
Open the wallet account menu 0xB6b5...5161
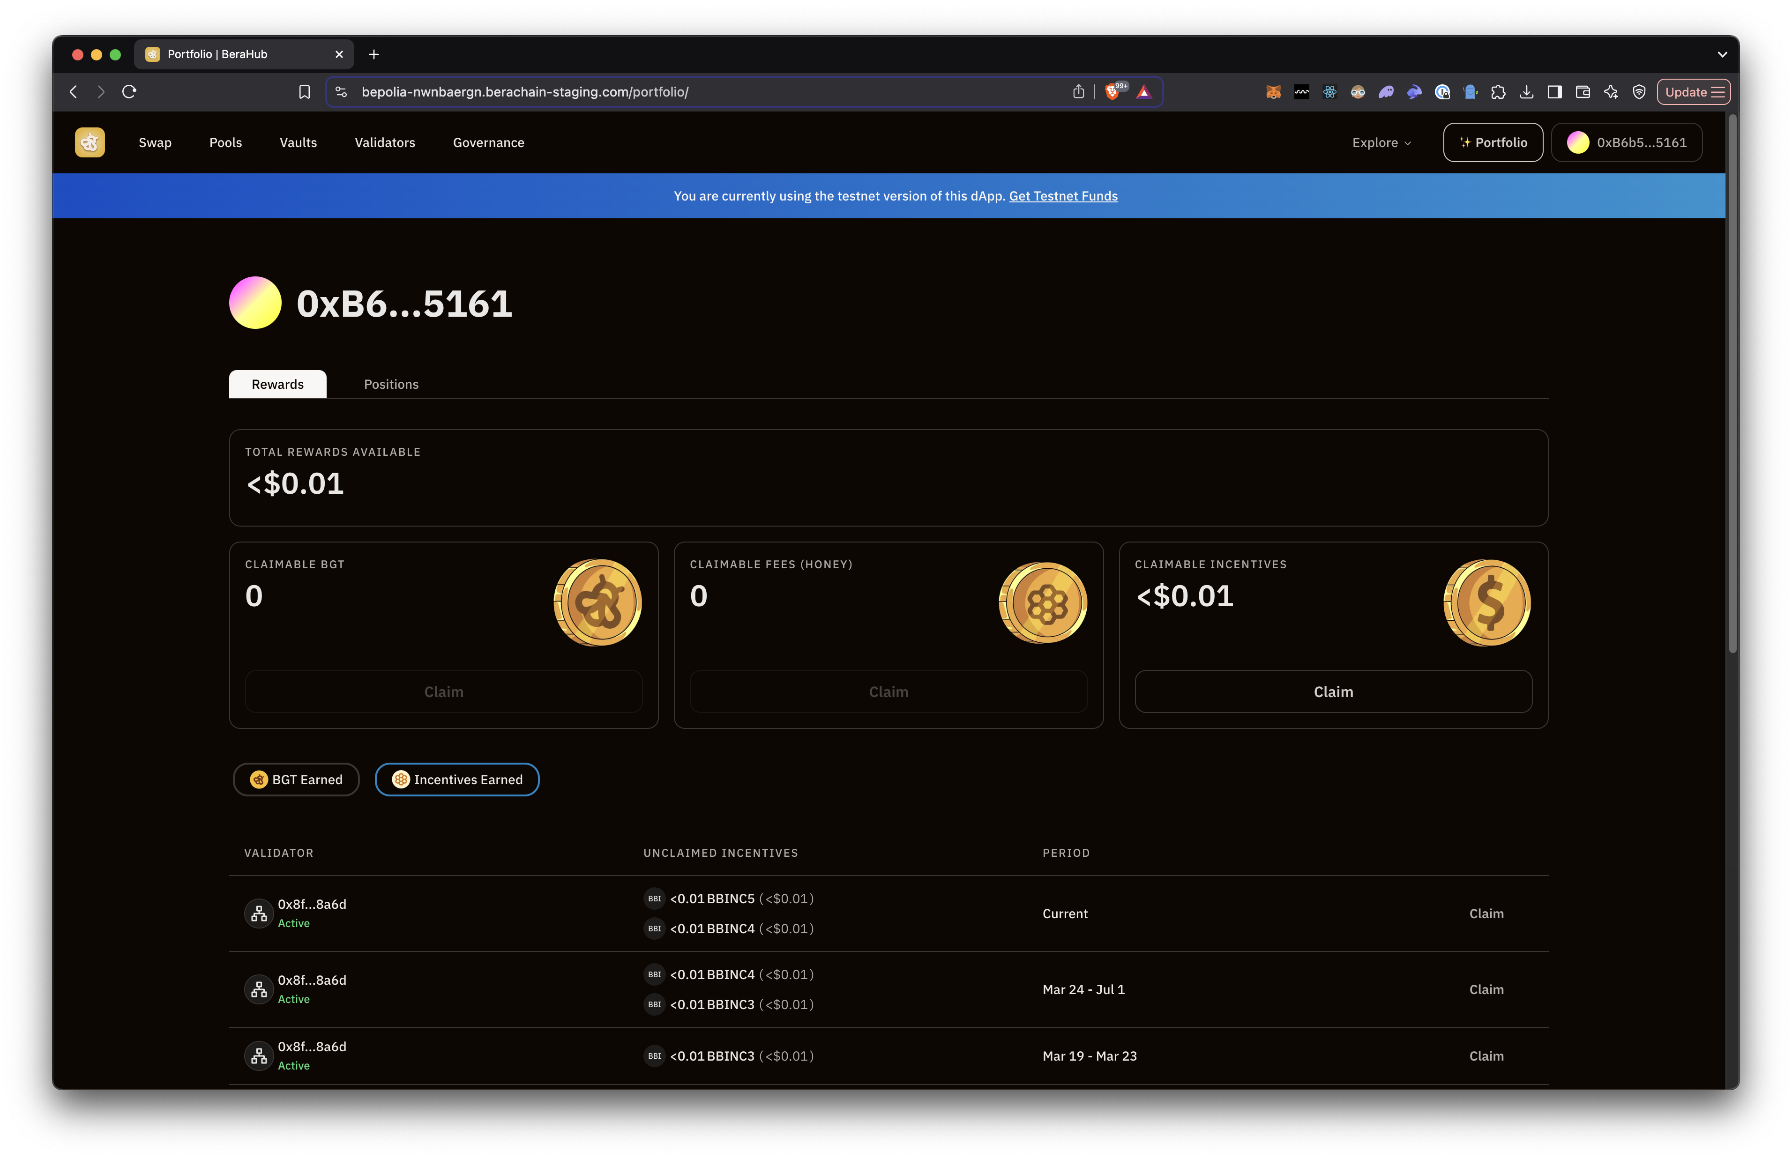tap(1627, 142)
